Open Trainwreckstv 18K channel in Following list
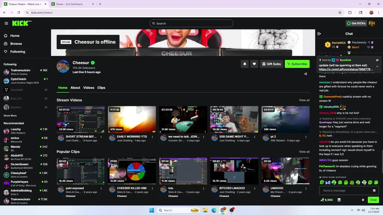Viewport: 383px width, 215px height. click(x=25, y=72)
